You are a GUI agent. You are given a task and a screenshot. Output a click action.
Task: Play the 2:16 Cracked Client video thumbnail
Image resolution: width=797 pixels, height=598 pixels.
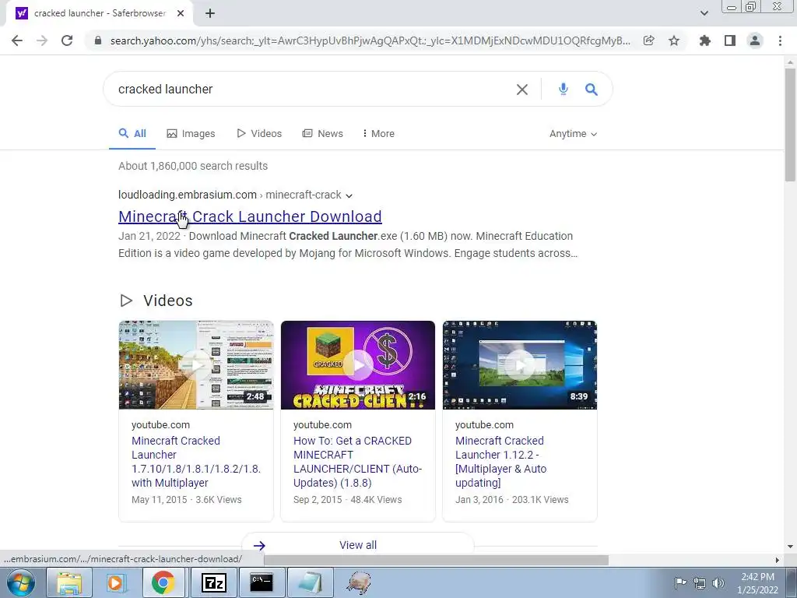point(358,365)
